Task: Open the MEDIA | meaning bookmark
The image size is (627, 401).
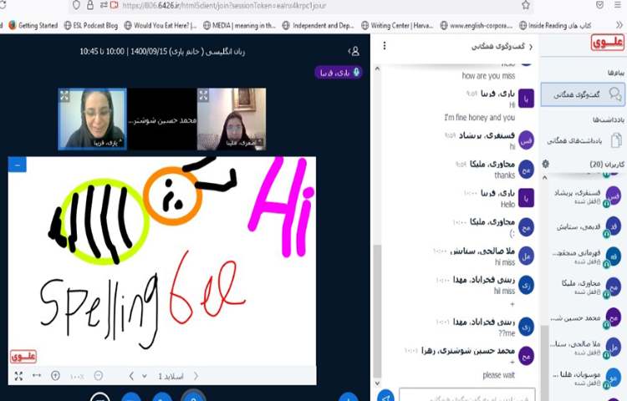Action: coord(239,26)
